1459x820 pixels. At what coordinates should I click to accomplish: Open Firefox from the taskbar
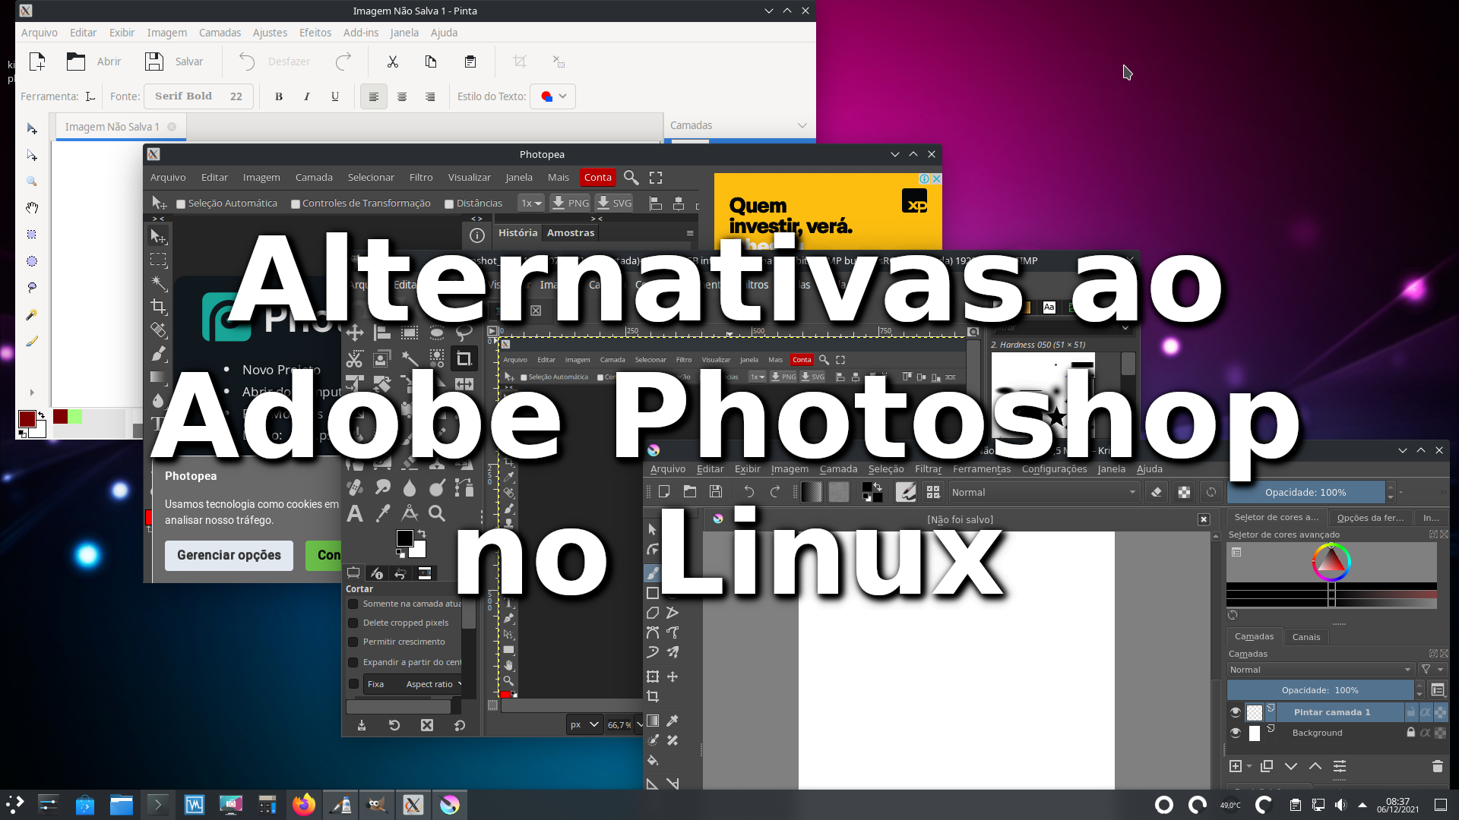304,805
